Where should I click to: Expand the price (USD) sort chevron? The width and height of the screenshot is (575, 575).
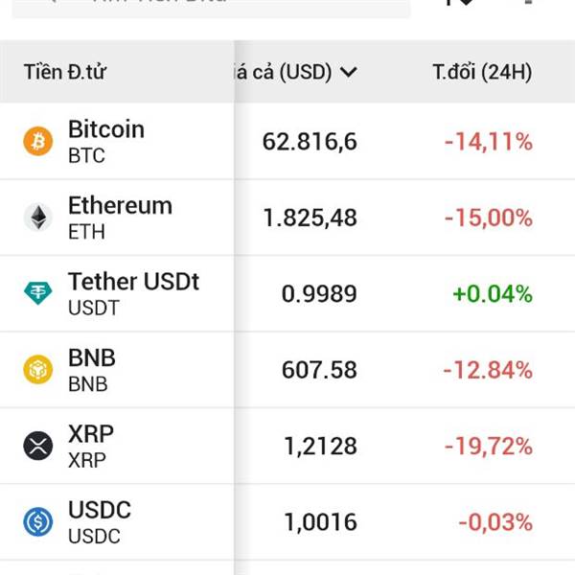click(349, 72)
